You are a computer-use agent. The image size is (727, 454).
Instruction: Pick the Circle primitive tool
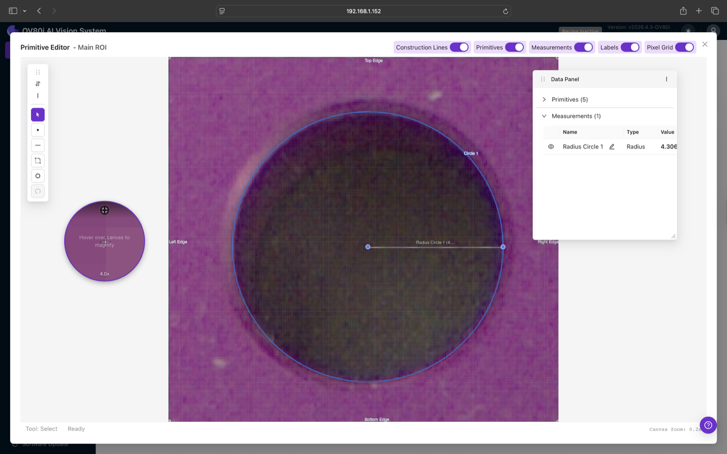tap(38, 176)
